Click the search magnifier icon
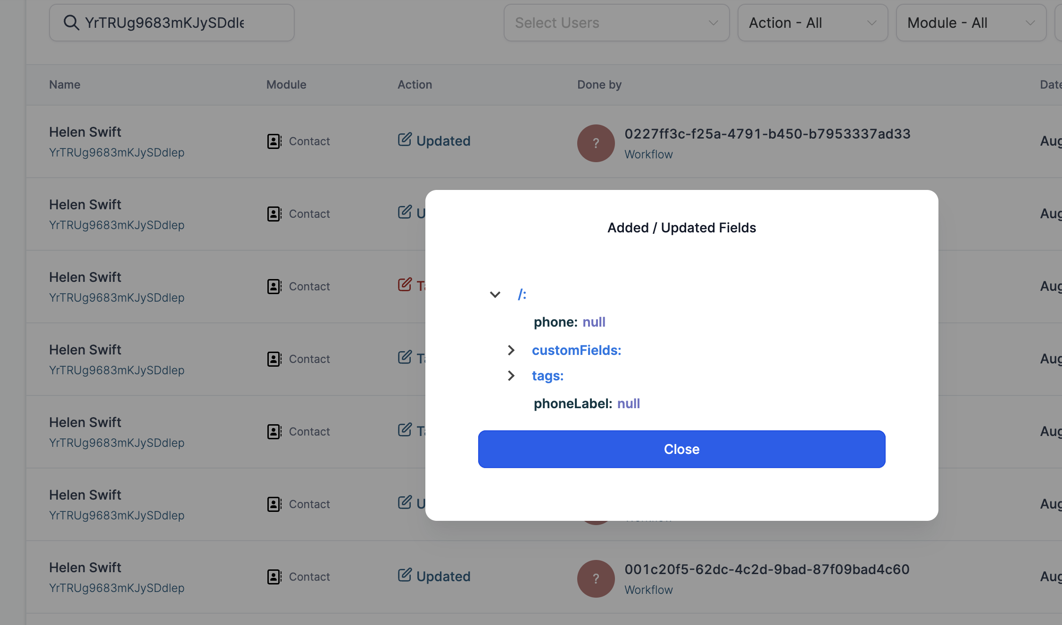Viewport: 1062px width, 625px height. (71, 23)
